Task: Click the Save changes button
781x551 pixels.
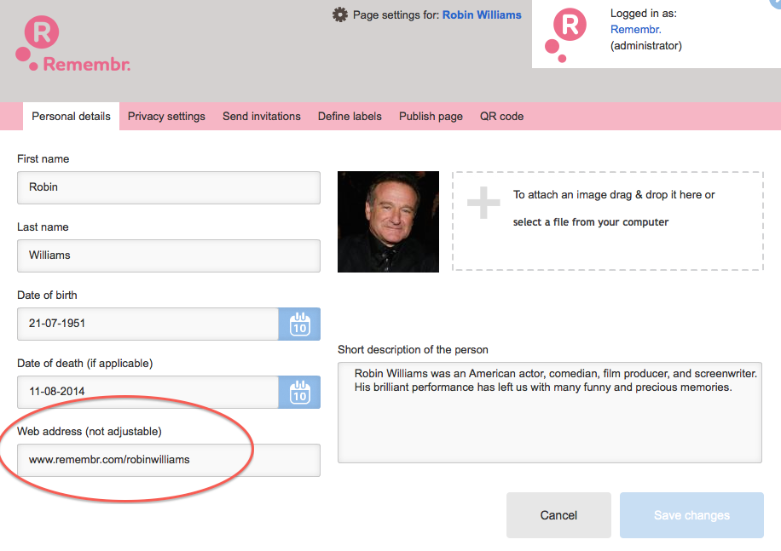Action: [691, 515]
